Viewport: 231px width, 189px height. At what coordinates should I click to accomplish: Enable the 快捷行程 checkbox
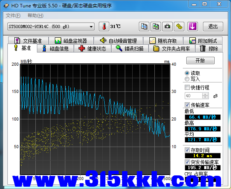(187, 87)
